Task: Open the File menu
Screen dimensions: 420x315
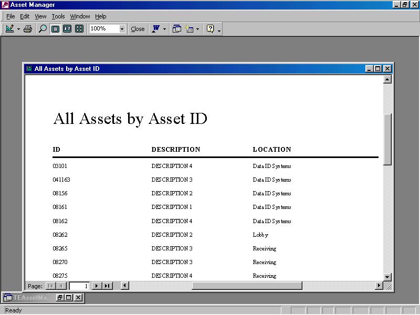Action: (10, 16)
